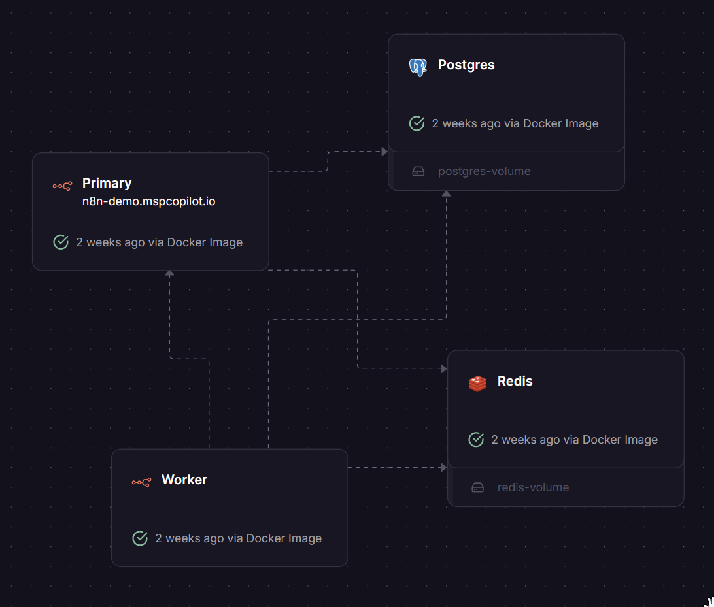Viewport: 714px width, 607px height.
Task: Click the Primary service n8n icon
Action: click(x=62, y=186)
